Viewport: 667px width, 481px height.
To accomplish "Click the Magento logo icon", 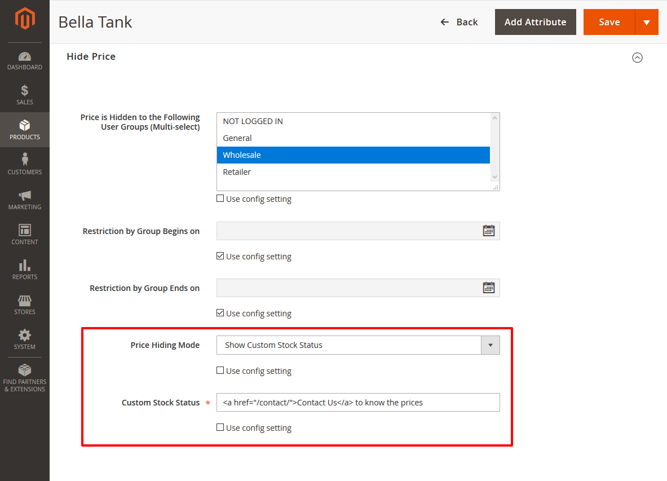I will pos(25,20).
